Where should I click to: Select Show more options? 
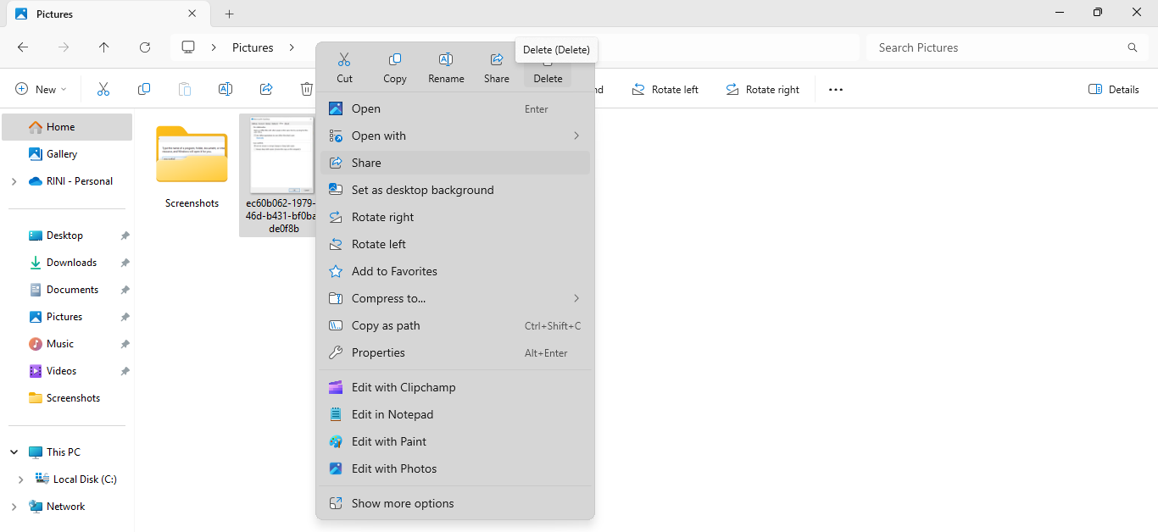403,503
